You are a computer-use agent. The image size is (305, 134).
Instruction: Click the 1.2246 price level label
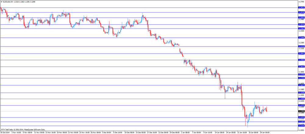302,38
